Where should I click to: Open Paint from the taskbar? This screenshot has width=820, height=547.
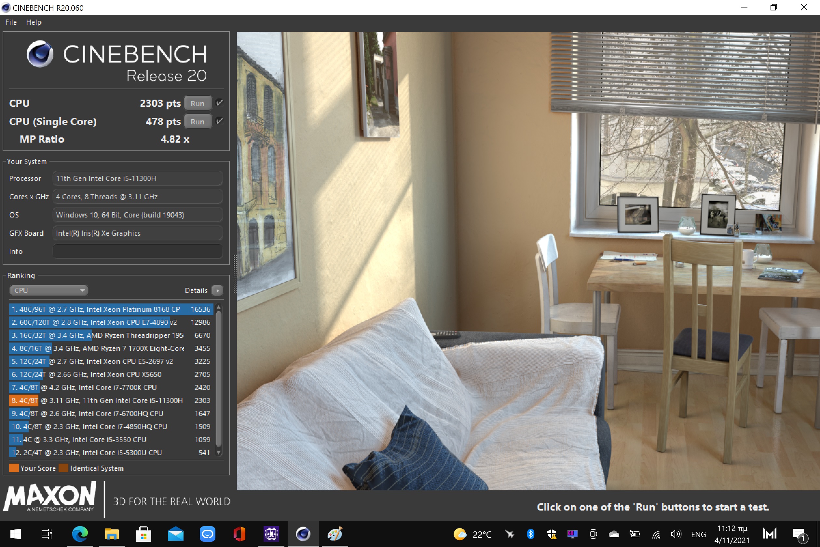click(x=335, y=534)
